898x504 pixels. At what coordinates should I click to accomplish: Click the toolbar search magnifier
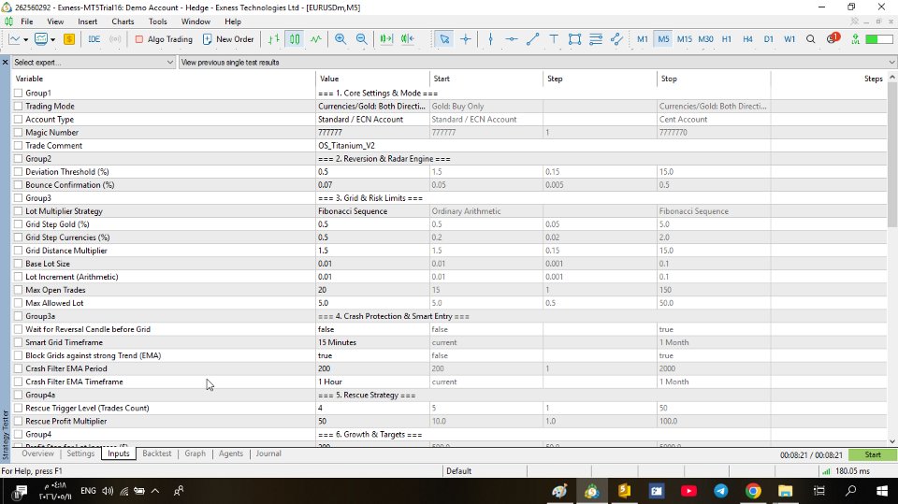(810, 39)
